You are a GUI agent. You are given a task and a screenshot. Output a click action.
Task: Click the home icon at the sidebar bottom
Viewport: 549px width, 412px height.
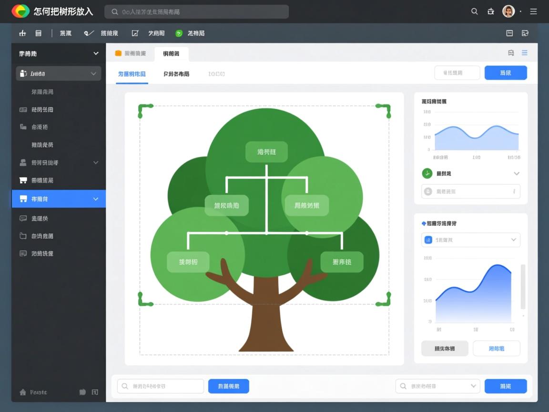click(x=22, y=392)
